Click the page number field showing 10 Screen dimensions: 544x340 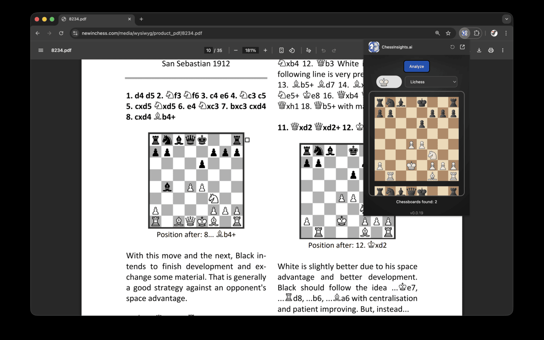coord(208,50)
